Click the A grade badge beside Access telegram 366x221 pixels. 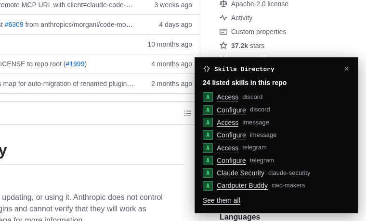click(x=208, y=148)
